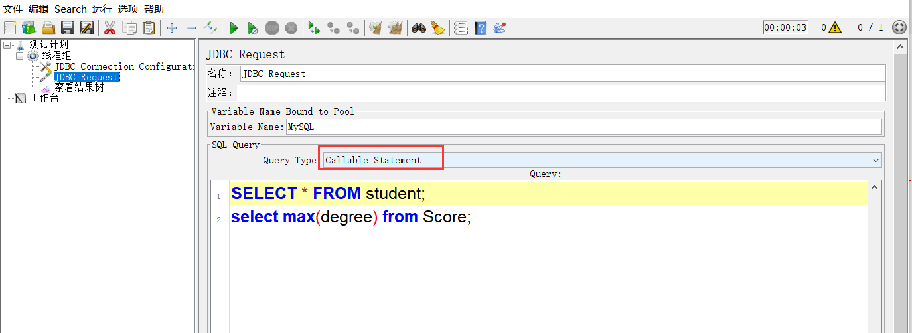912x333 pixels.
Task: Clear results with broom gear icon
Action: coord(376,28)
